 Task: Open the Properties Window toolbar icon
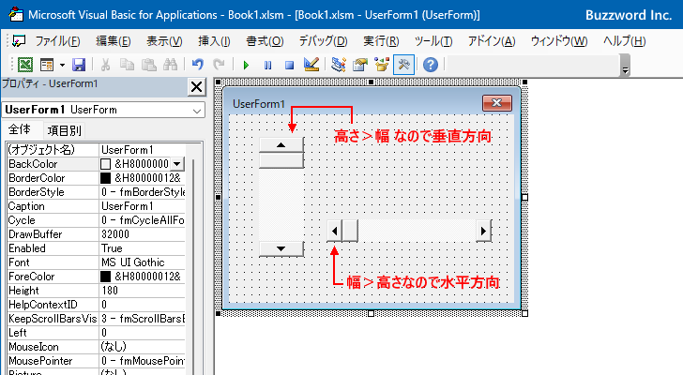[360, 66]
